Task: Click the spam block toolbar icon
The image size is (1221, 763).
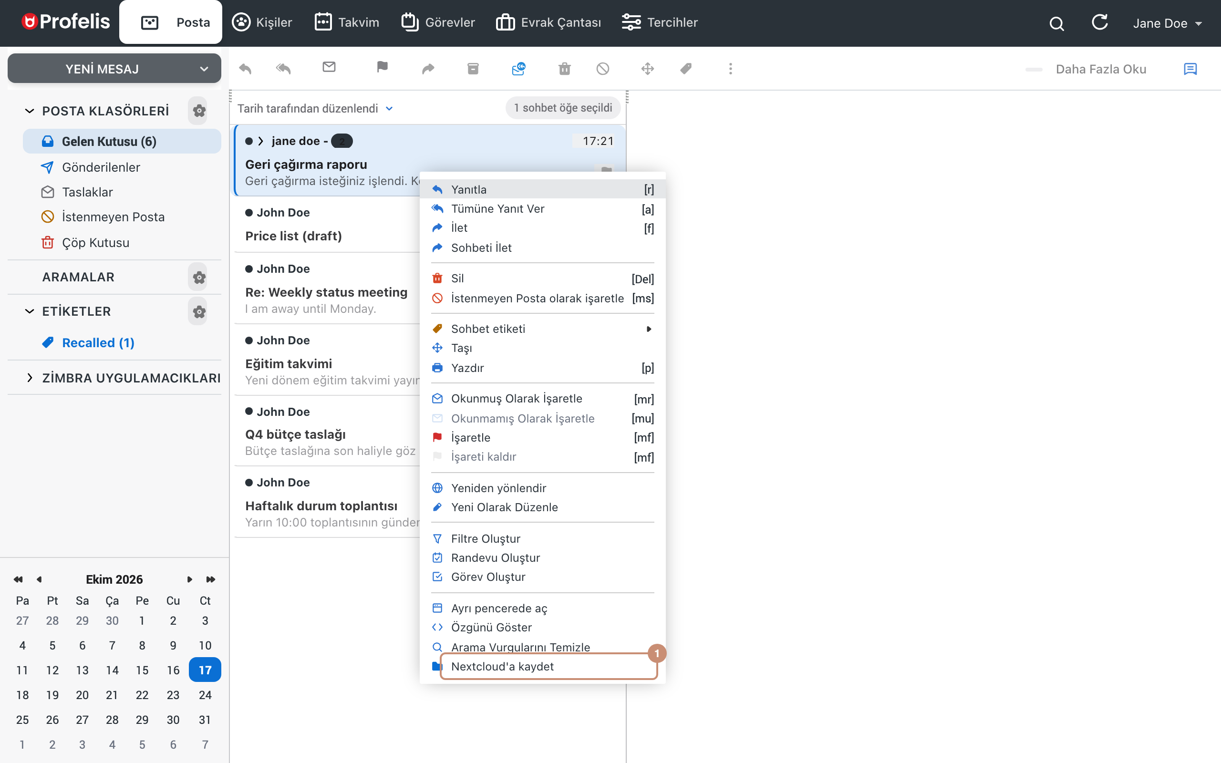Action: [602, 69]
